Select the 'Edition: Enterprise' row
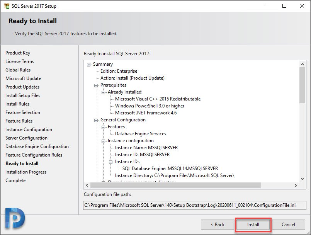 pos(119,71)
